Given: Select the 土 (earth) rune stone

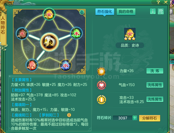Looking at the screenshot, I should 22,34.
